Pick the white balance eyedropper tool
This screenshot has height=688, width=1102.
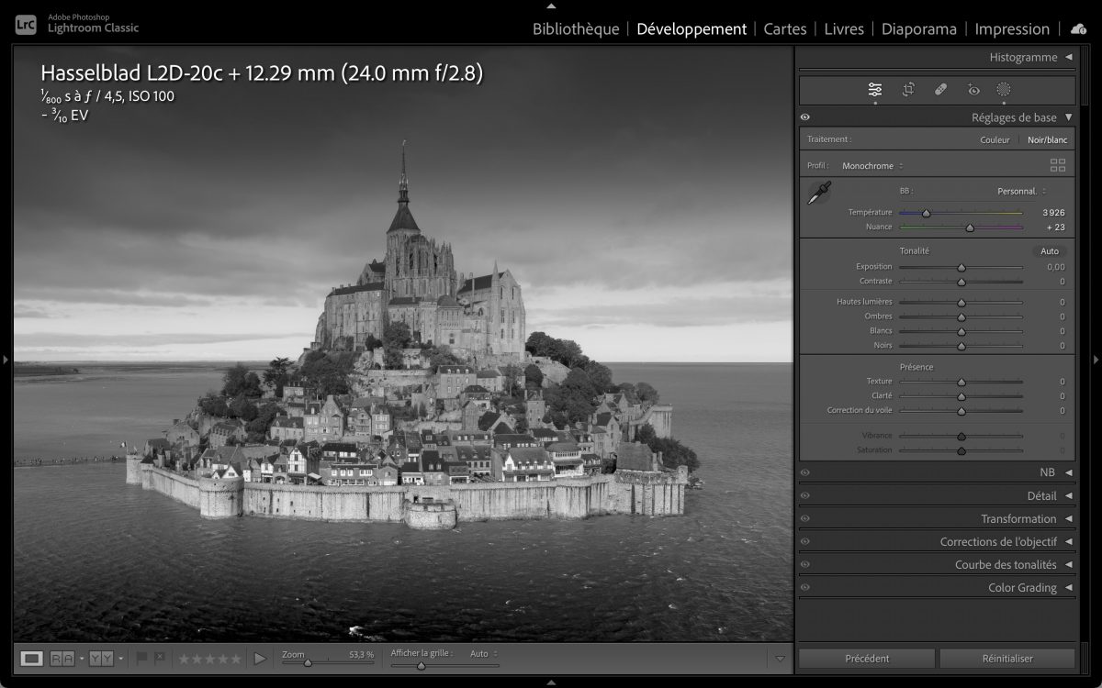pyautogui.click(x=819, y=193)
